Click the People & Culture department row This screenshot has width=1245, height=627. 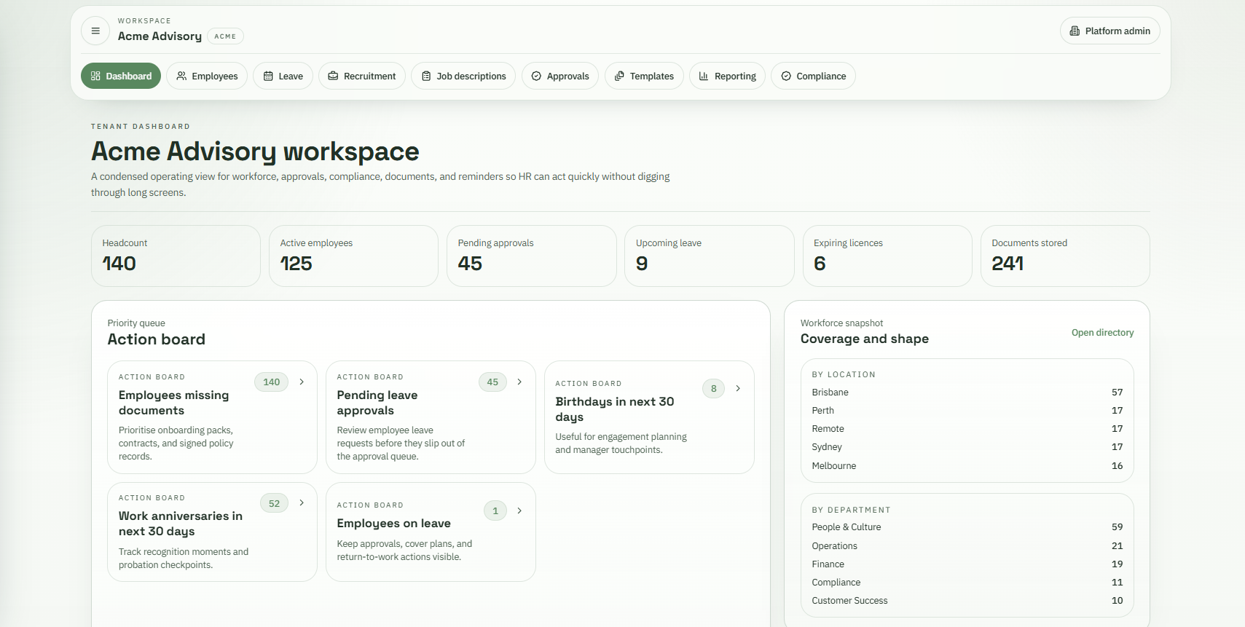click(967, 527)
